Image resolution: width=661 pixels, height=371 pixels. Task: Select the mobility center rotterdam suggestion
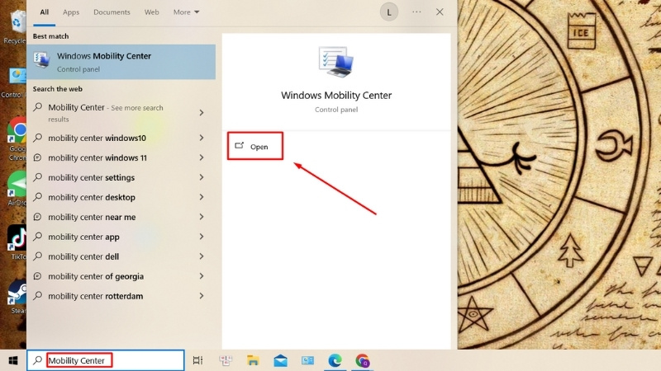point(121,296)
